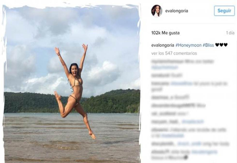Follow the account with the Seguir button
The height and width of the screenshot is (163, 237).
coord(224,11)
